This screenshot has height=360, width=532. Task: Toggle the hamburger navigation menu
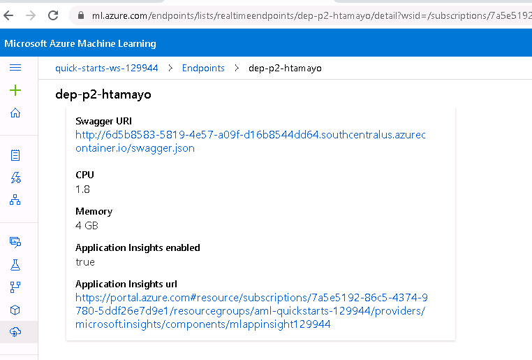(x=15, y=68)
